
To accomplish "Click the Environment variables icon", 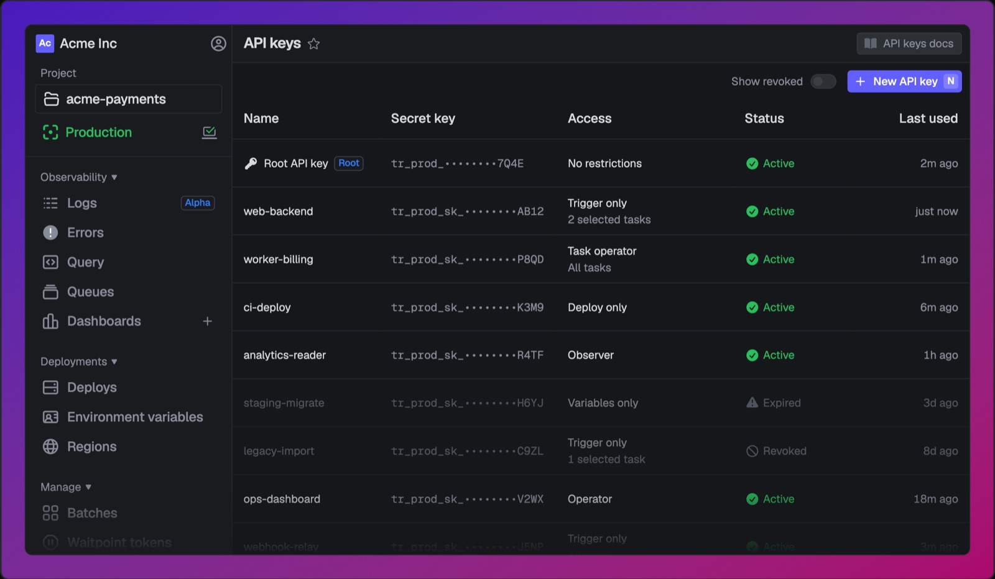I will (x=50, y=417).
